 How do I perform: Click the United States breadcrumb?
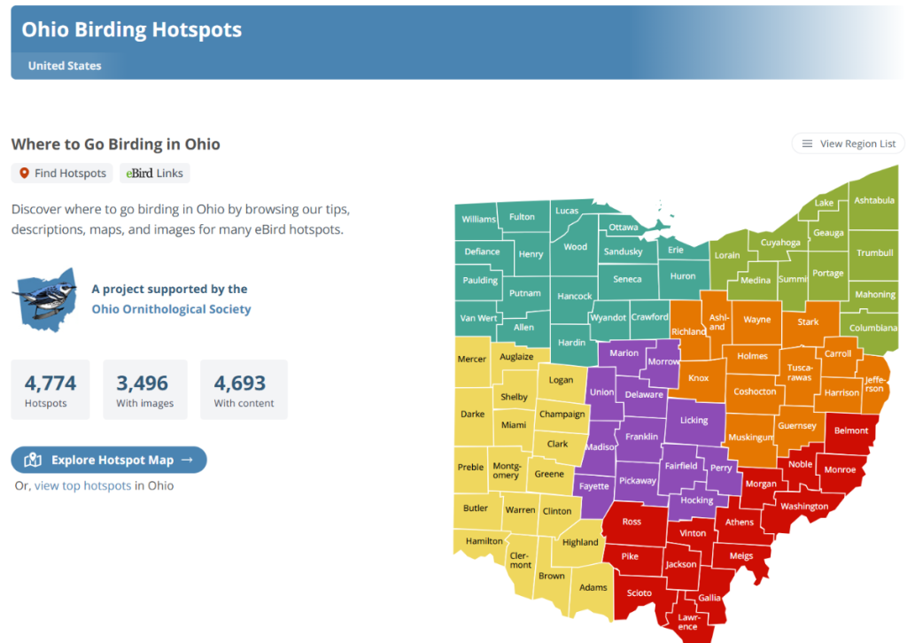pos(65,66)
